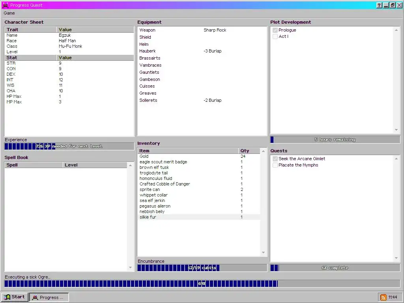This screenshot has width=404, height=303.
Task: Click down arrow in Quests list
Action: (396, 258)
